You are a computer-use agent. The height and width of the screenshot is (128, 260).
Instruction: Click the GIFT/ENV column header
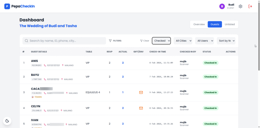point(138,52)
